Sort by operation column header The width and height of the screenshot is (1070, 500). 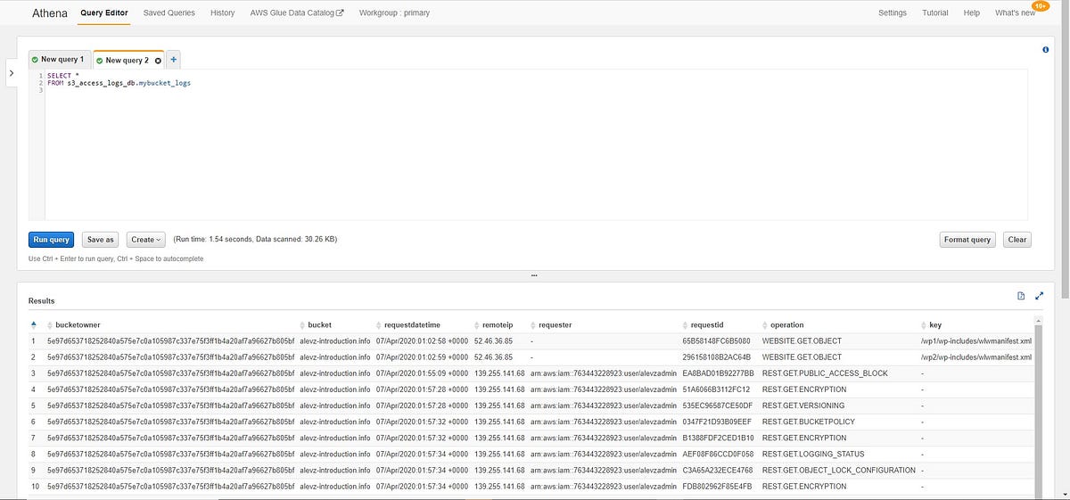pyautogui.click(x=787, y=325)
